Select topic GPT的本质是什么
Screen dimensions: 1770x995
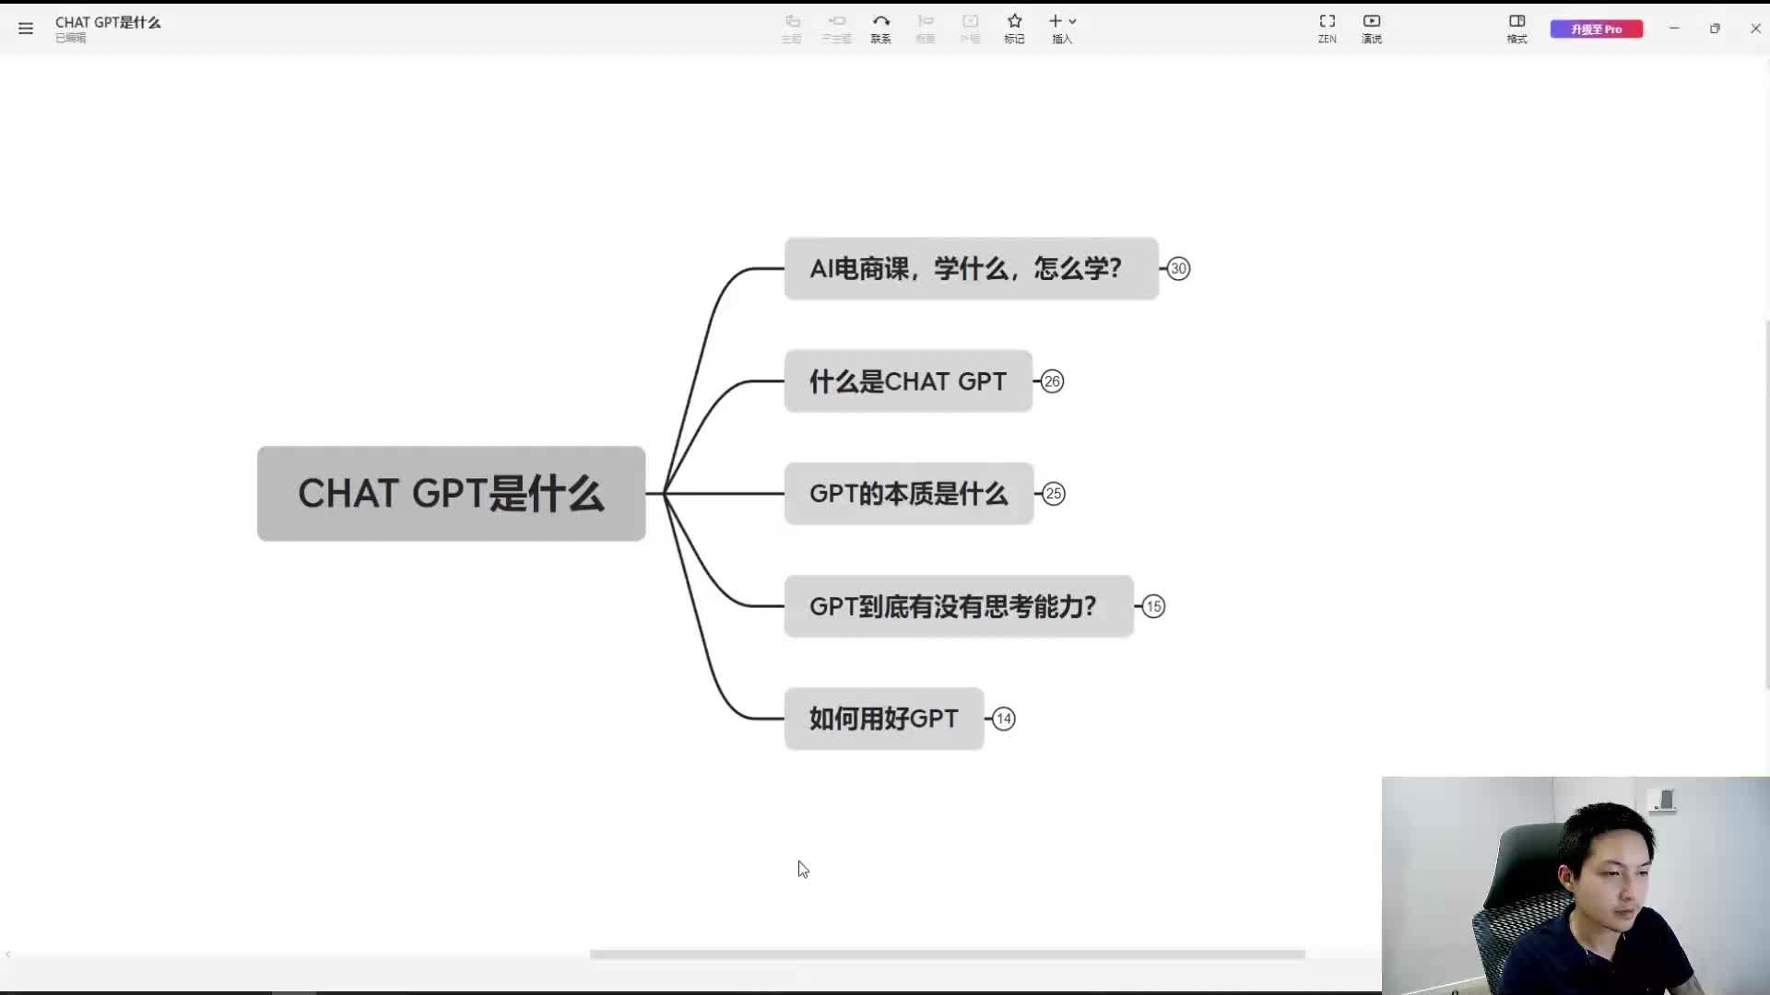pyautogui.click(x=909, y=494)
